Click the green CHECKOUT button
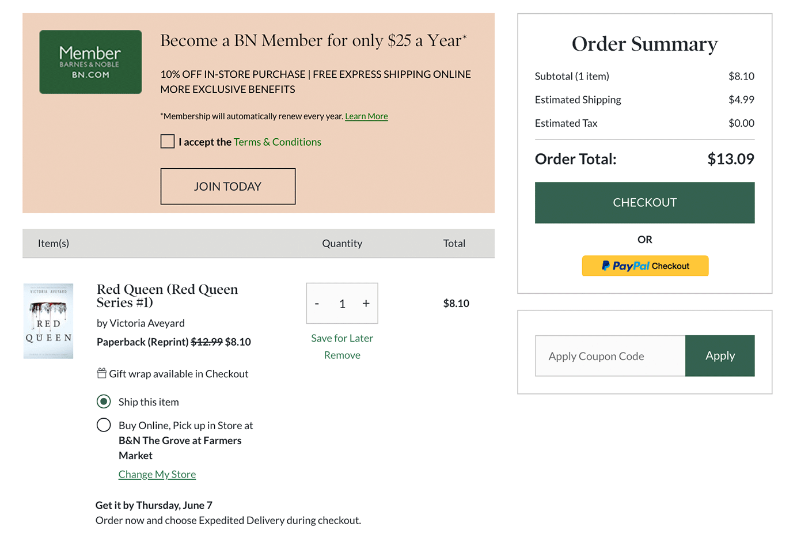Image resolution: width=797 pixels, height=538 pixels. (644, 203)
